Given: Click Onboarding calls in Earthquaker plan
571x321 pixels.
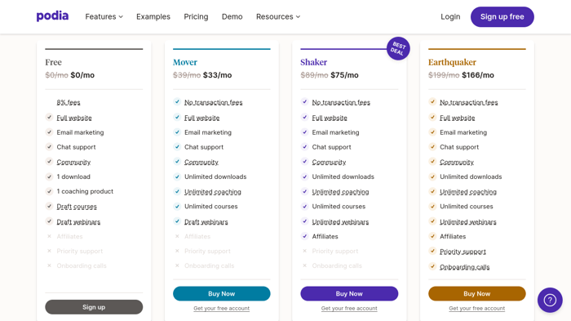Looking at the screenshot, I should 465,267.
